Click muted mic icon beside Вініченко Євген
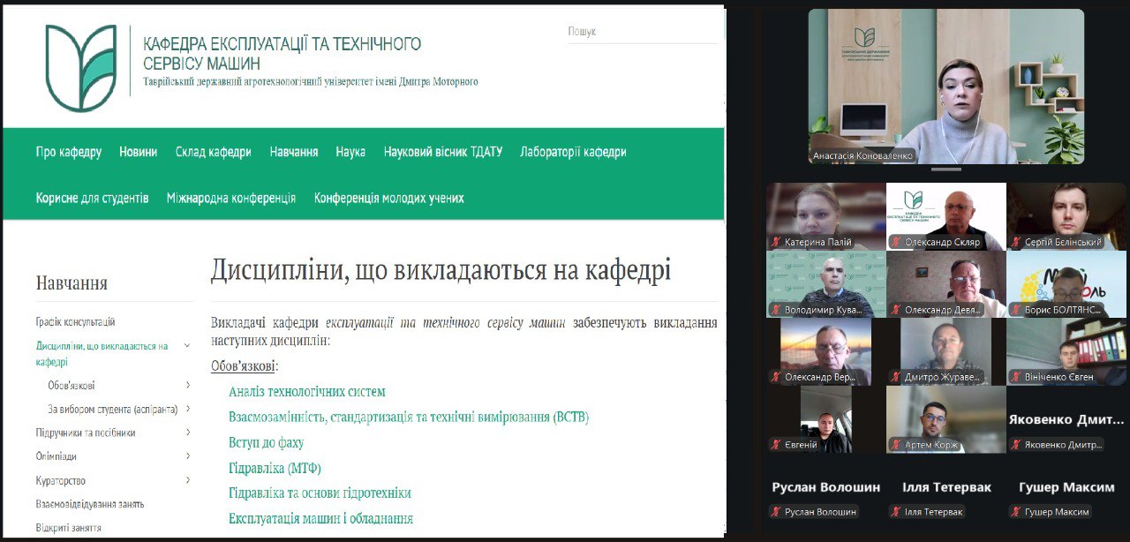 point(1017,377)
